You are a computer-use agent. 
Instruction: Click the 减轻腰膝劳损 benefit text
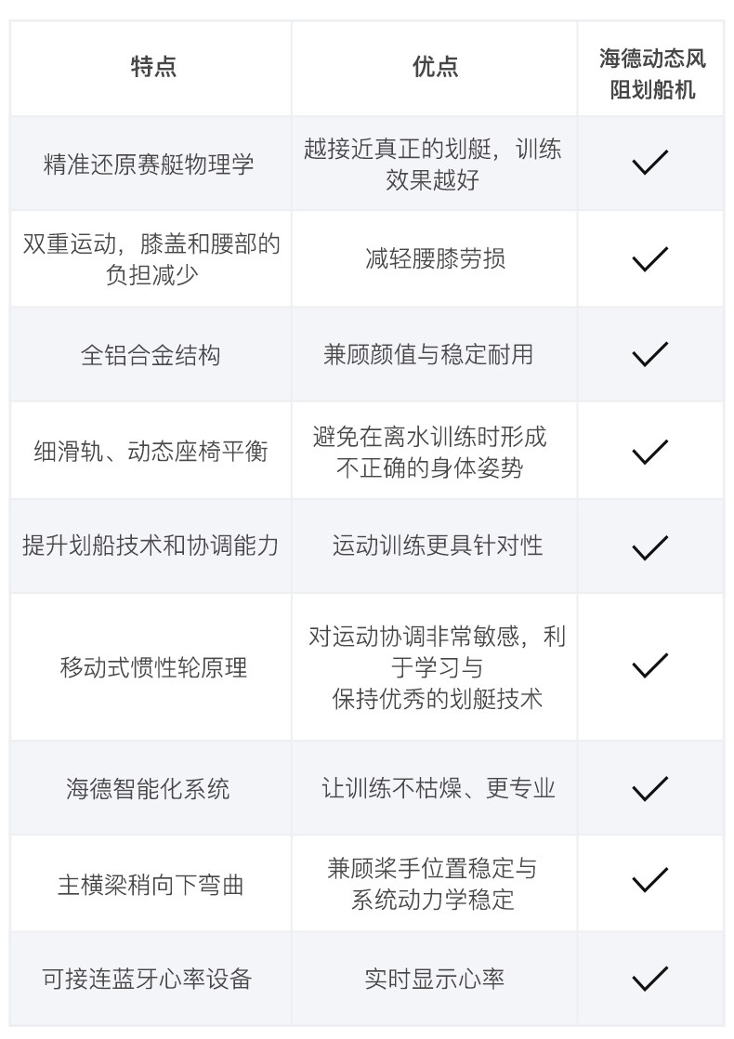point(435,258)
